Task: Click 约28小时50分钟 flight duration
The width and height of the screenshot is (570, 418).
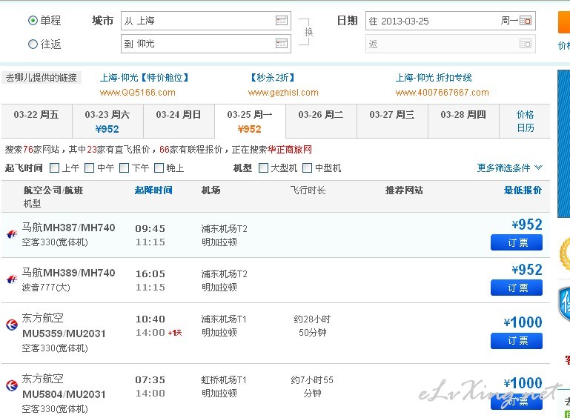Action: [312, 325]
